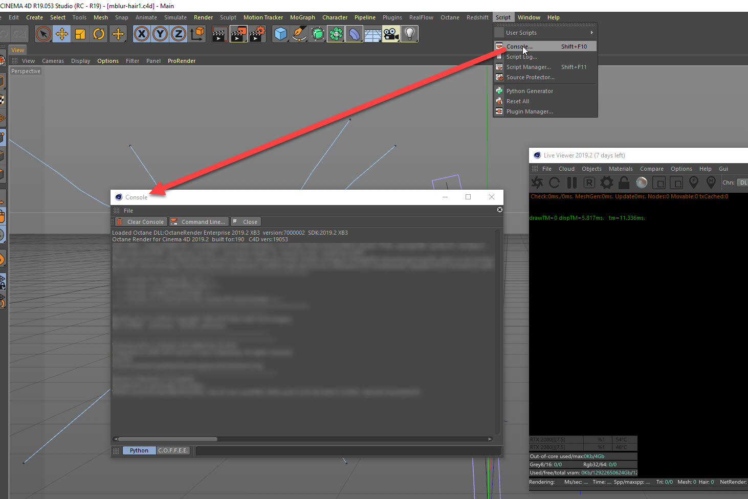Activate the Move tool in the toolbar
The height and width of the screenshot is (499, 748).
(62, 34)
